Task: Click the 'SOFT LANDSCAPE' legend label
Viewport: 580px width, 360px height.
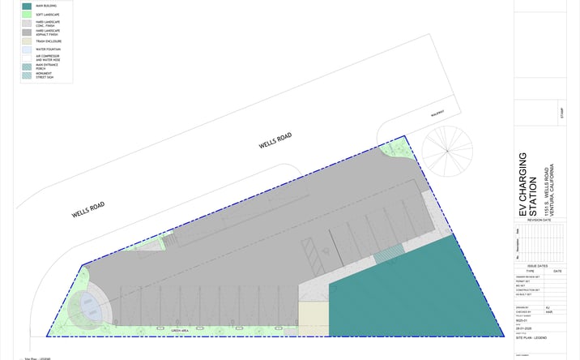Action: pyautogui.click(x=48, y=15)
